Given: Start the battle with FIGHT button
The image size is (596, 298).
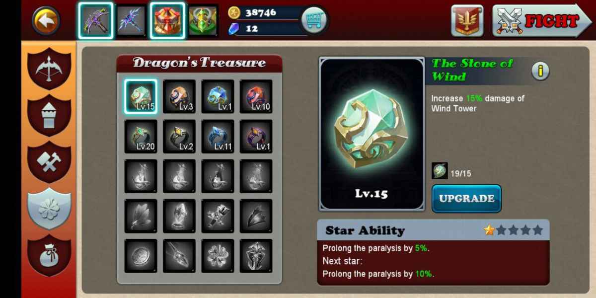Looking at the screenshot, I should pos(542,21).
